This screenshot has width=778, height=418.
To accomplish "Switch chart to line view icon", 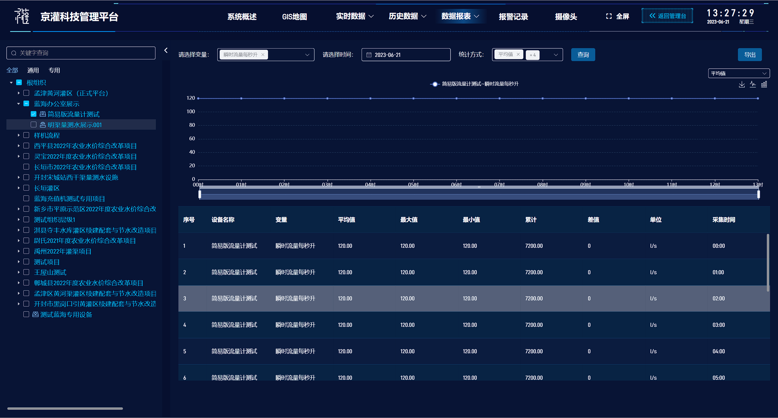I will point(753,84).
